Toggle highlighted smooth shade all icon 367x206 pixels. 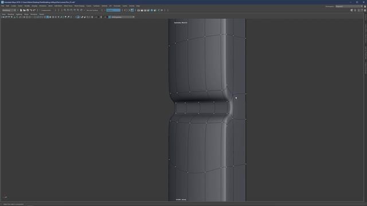coord(48,17)
